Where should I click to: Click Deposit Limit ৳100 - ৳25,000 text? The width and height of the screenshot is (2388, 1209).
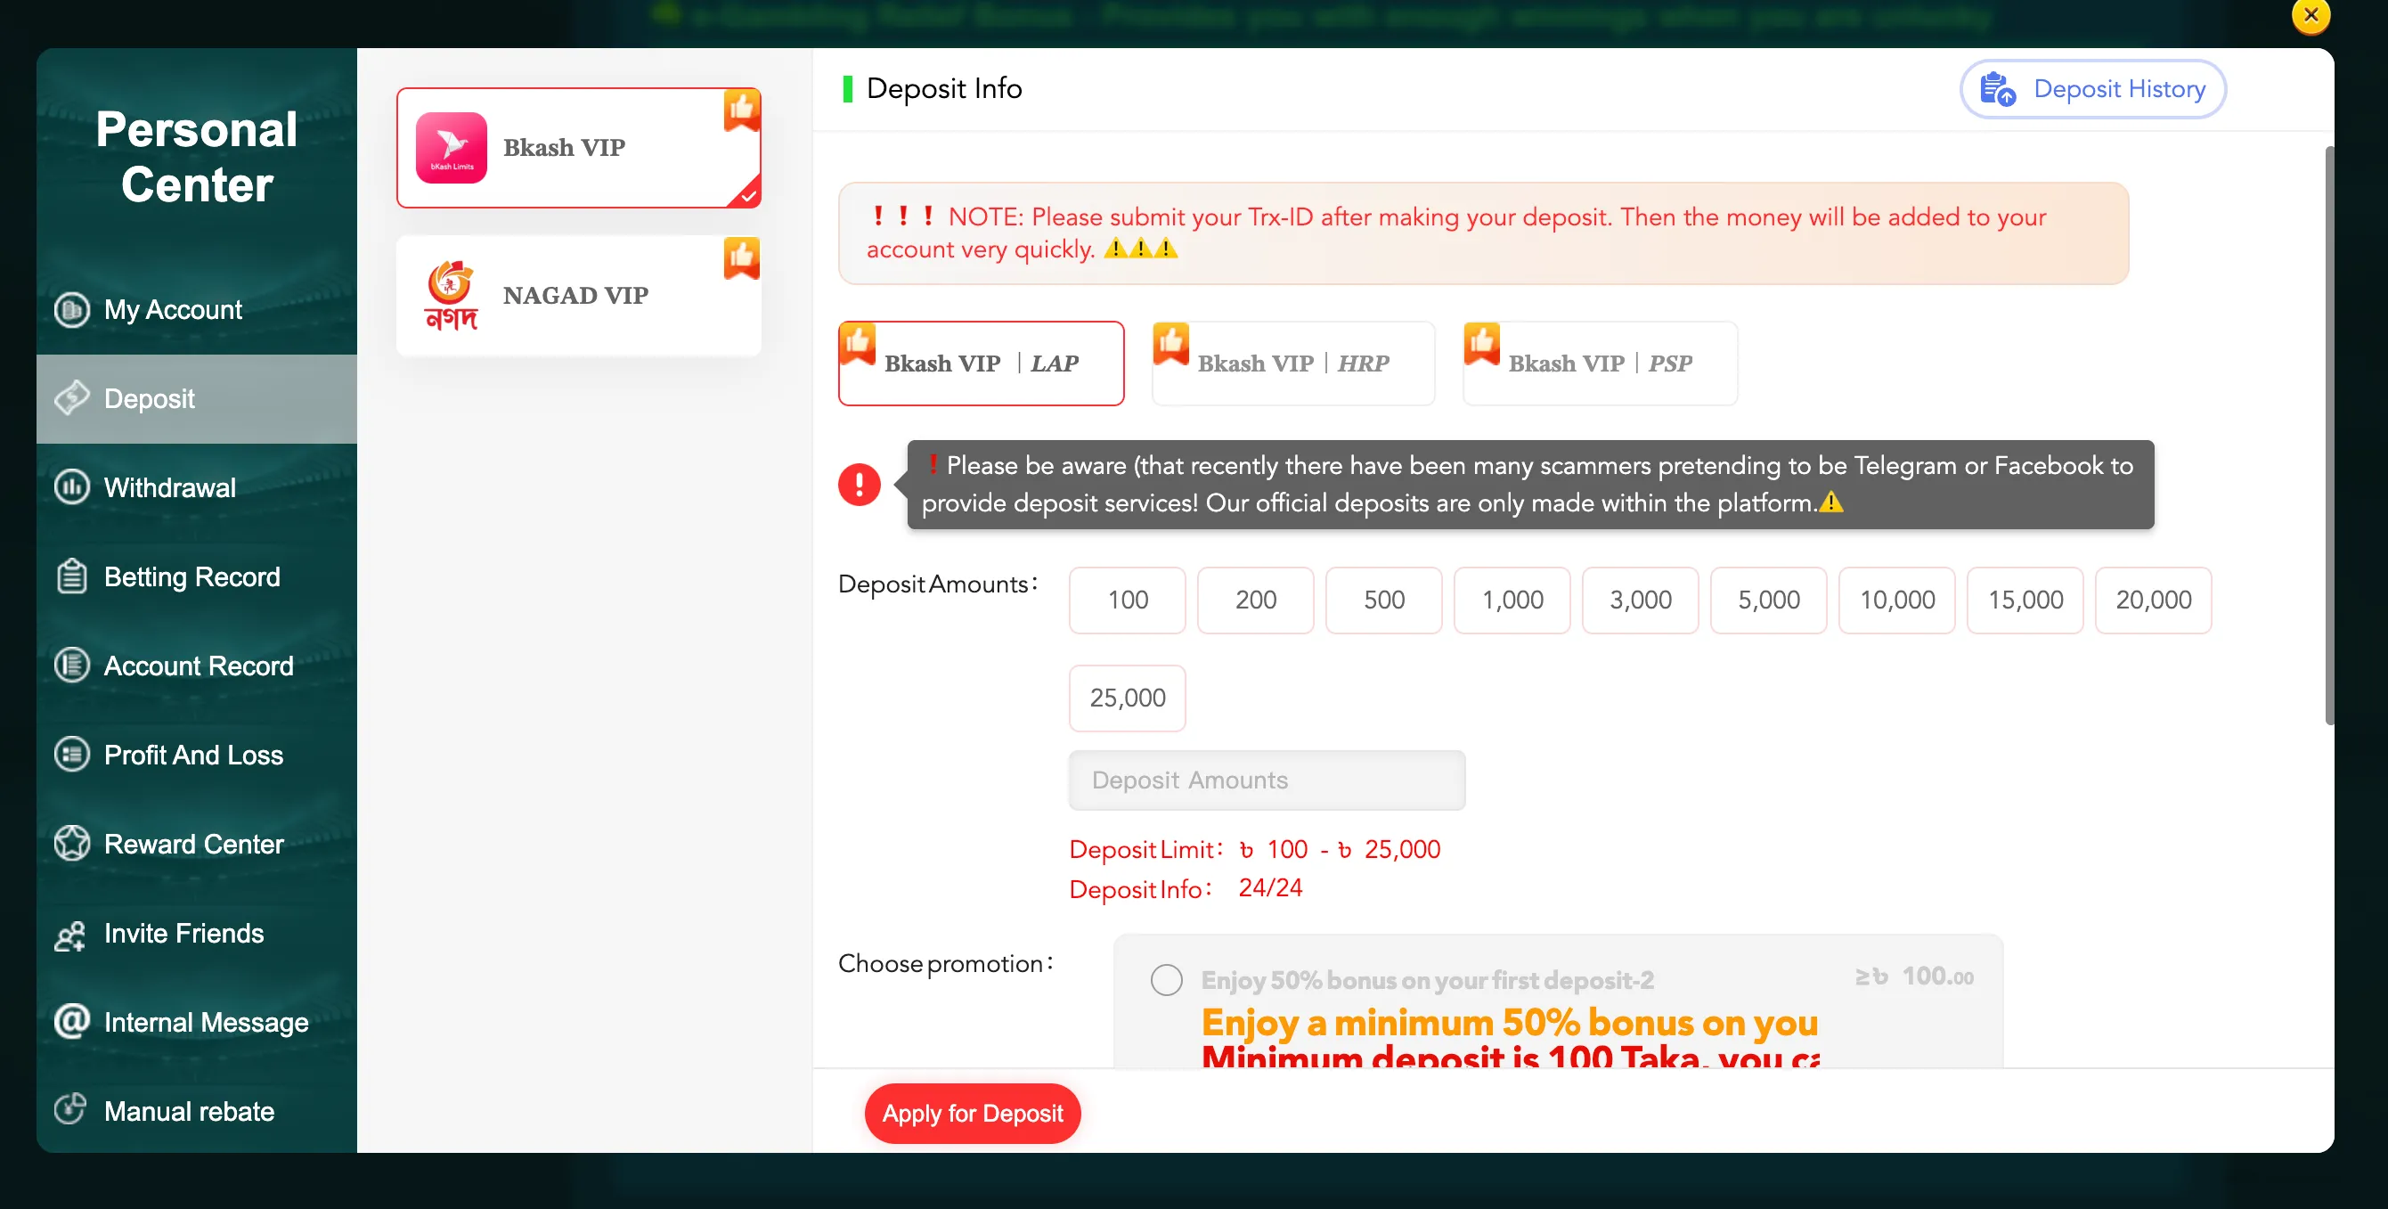tap(1254, 849)
